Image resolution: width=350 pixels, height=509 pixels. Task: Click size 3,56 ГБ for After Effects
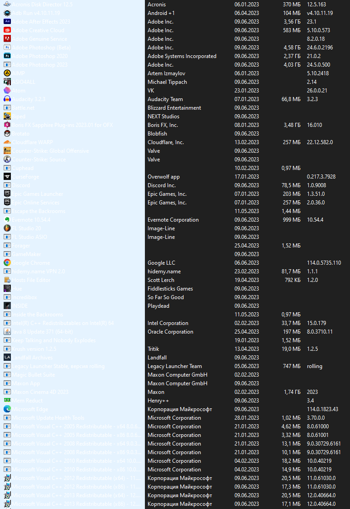(x=292, y=22)
